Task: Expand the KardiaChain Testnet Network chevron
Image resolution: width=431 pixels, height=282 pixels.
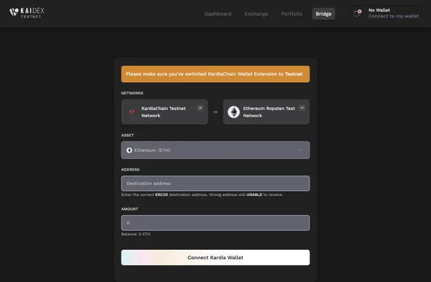Action: 200,108
